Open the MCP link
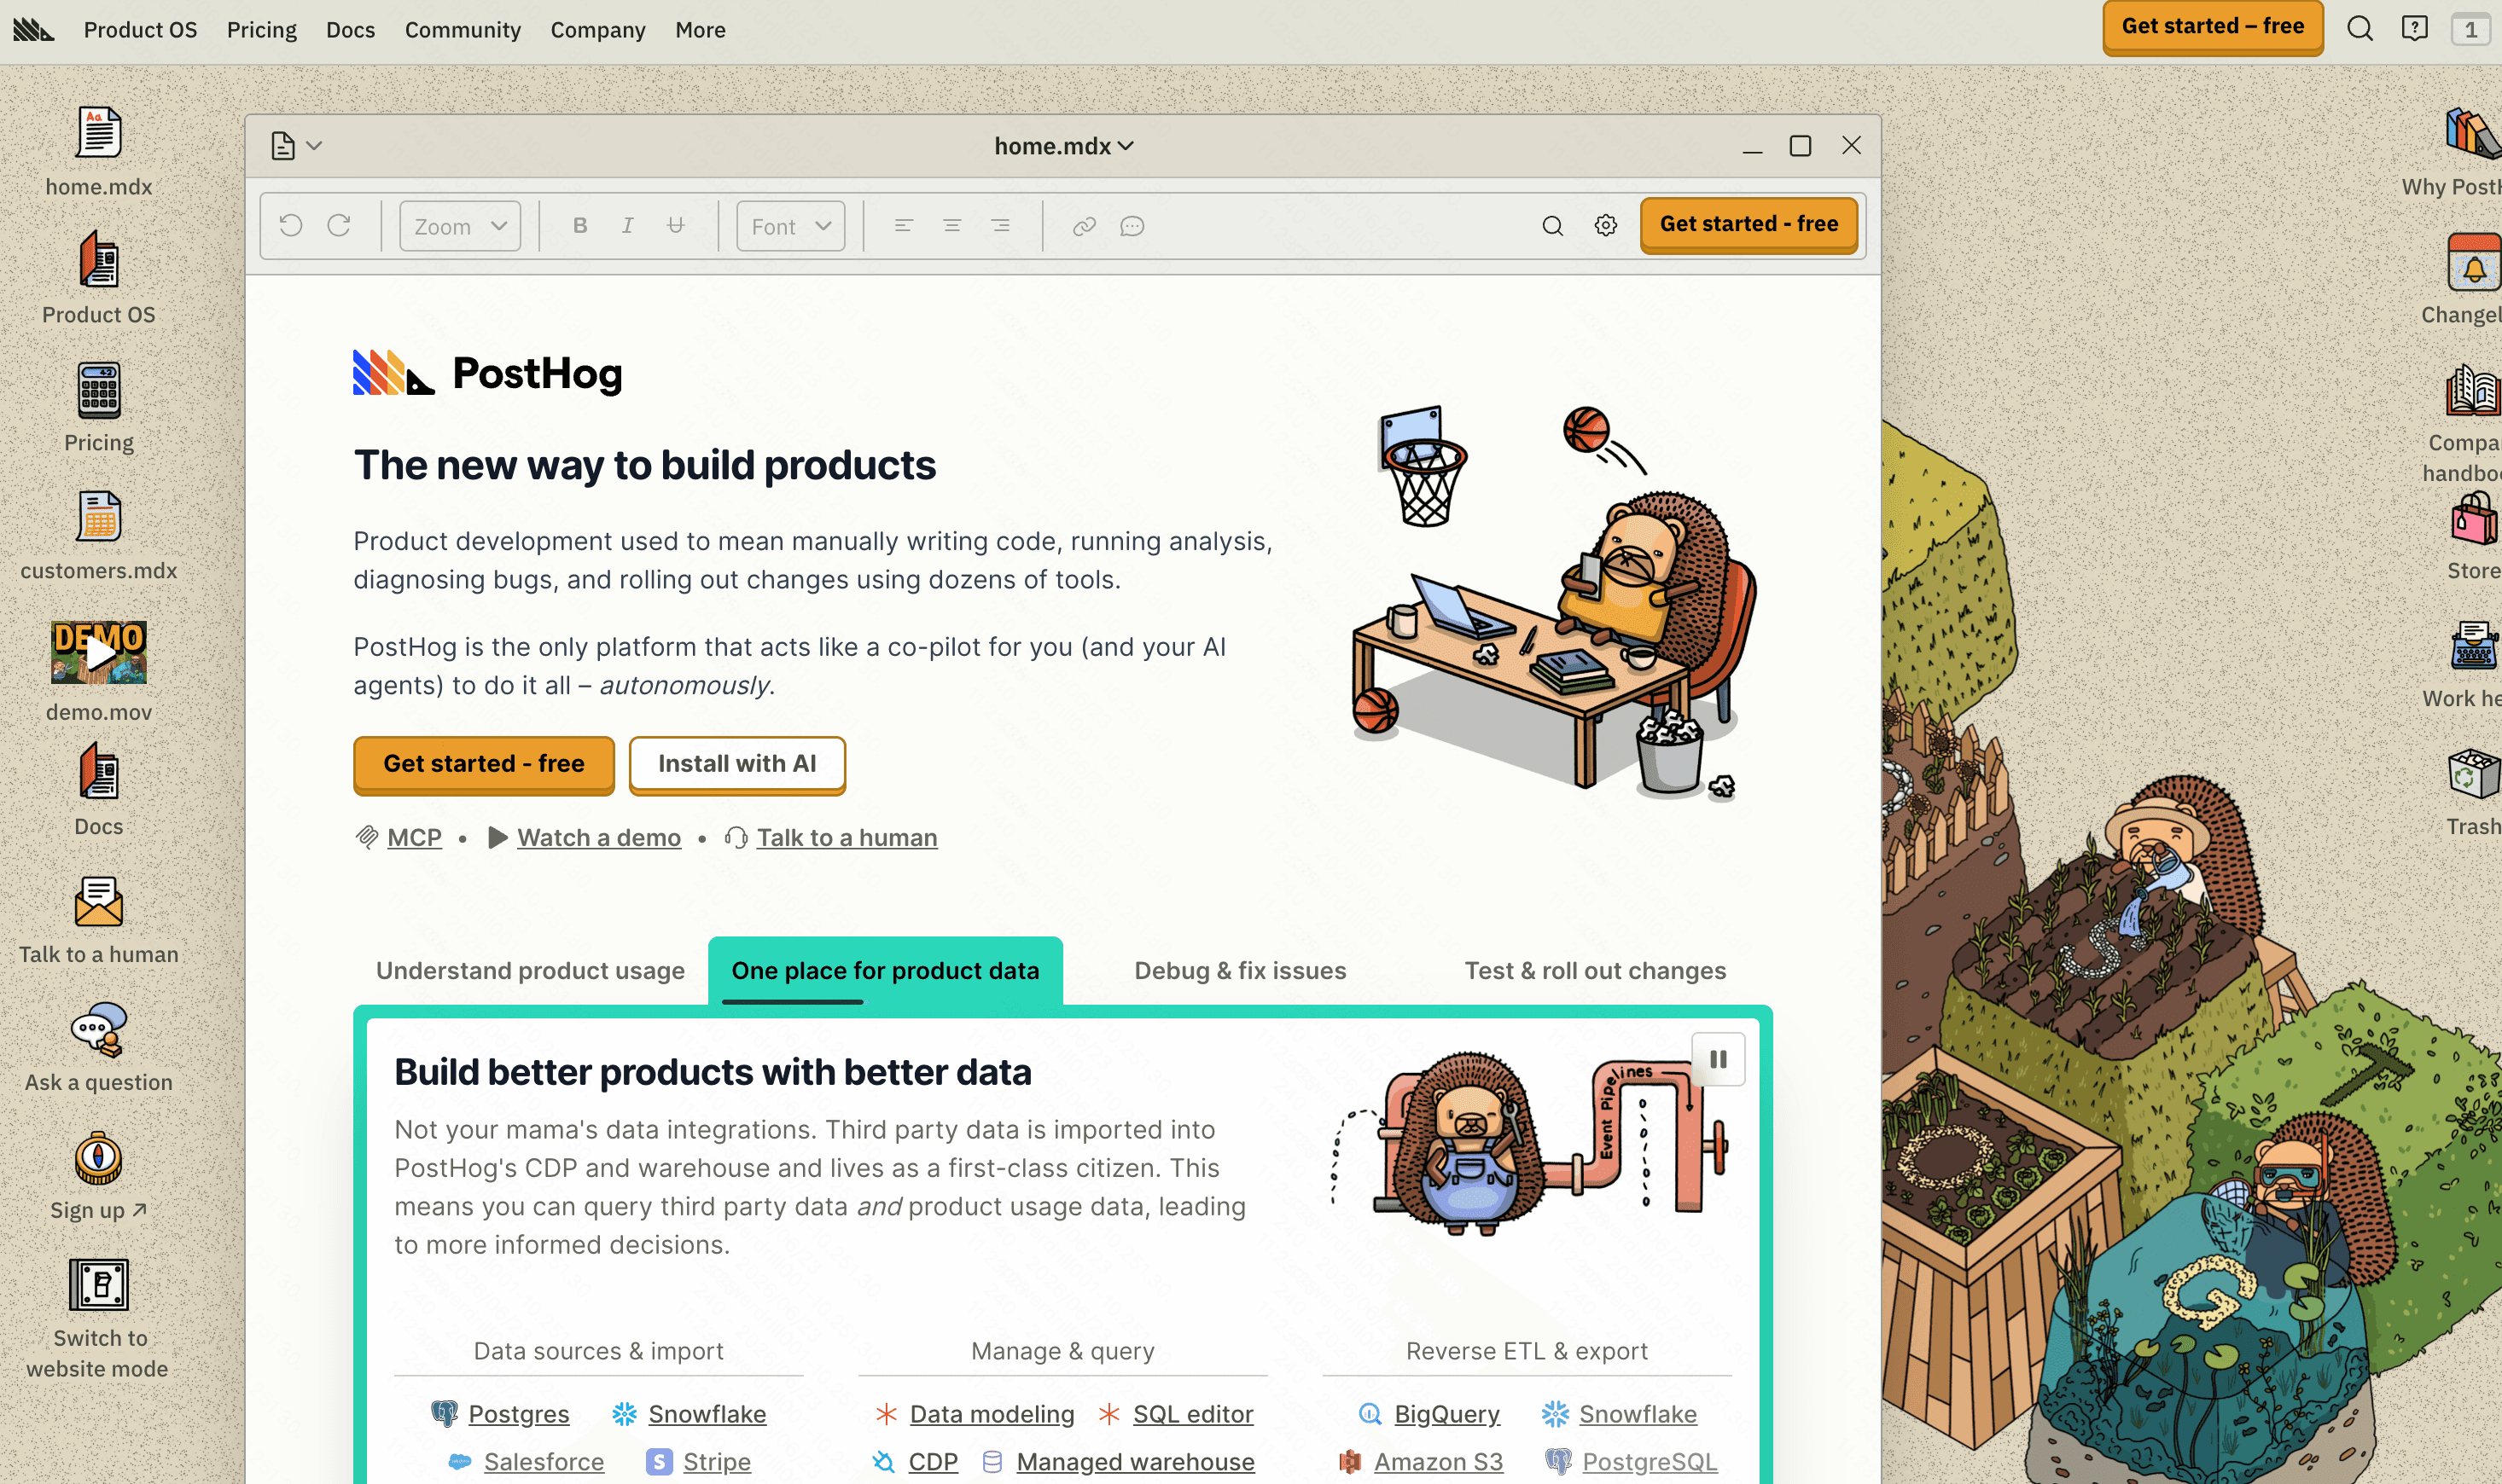 click(x=414, y=837)
